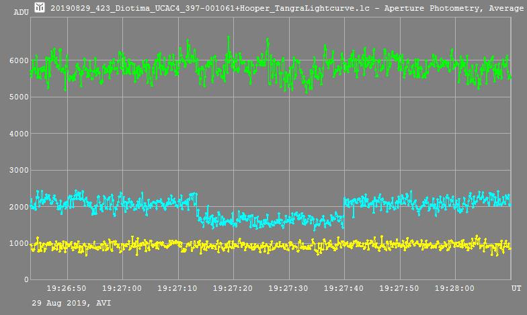Click the 19:28:00 time label

[x=454, y=288]
